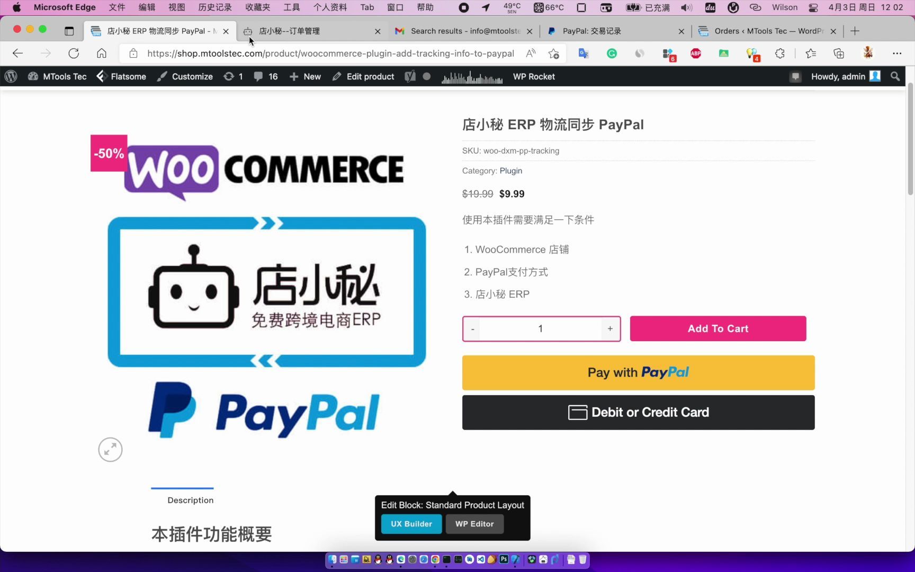Open the Grammarly extension icon
Screen dimensions: 915x572
pyautogui.click(x=612, y=53)
